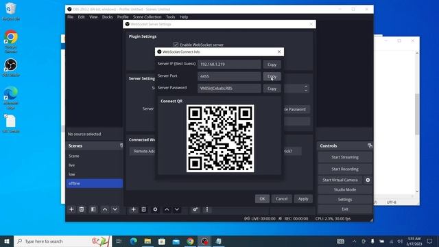Open the Help menu
439x247 pixels.
[x=184, y=16]
